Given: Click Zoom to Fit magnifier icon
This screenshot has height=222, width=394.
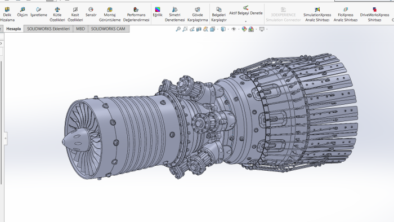Looking at the screenshot, I should click(178, 29).
